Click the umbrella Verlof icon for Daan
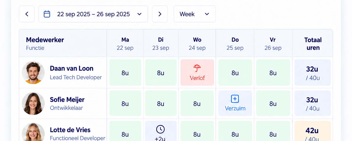 pyautogui.click(x=197, y=68)
